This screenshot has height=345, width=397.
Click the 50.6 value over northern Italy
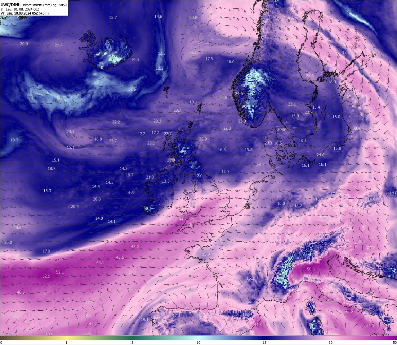tap(311, 269)
